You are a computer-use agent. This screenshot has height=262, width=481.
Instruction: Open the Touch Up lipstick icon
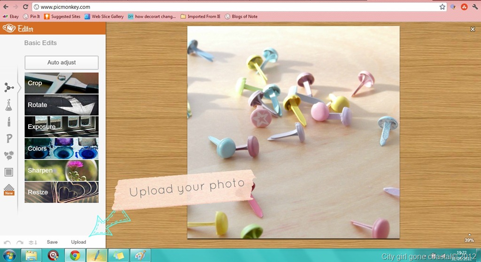coord(9,122)
